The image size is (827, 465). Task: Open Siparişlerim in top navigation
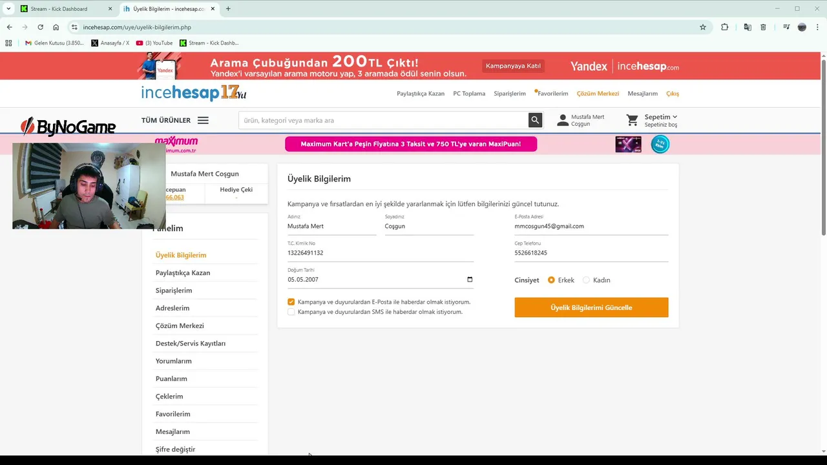[x=510, y=94]
